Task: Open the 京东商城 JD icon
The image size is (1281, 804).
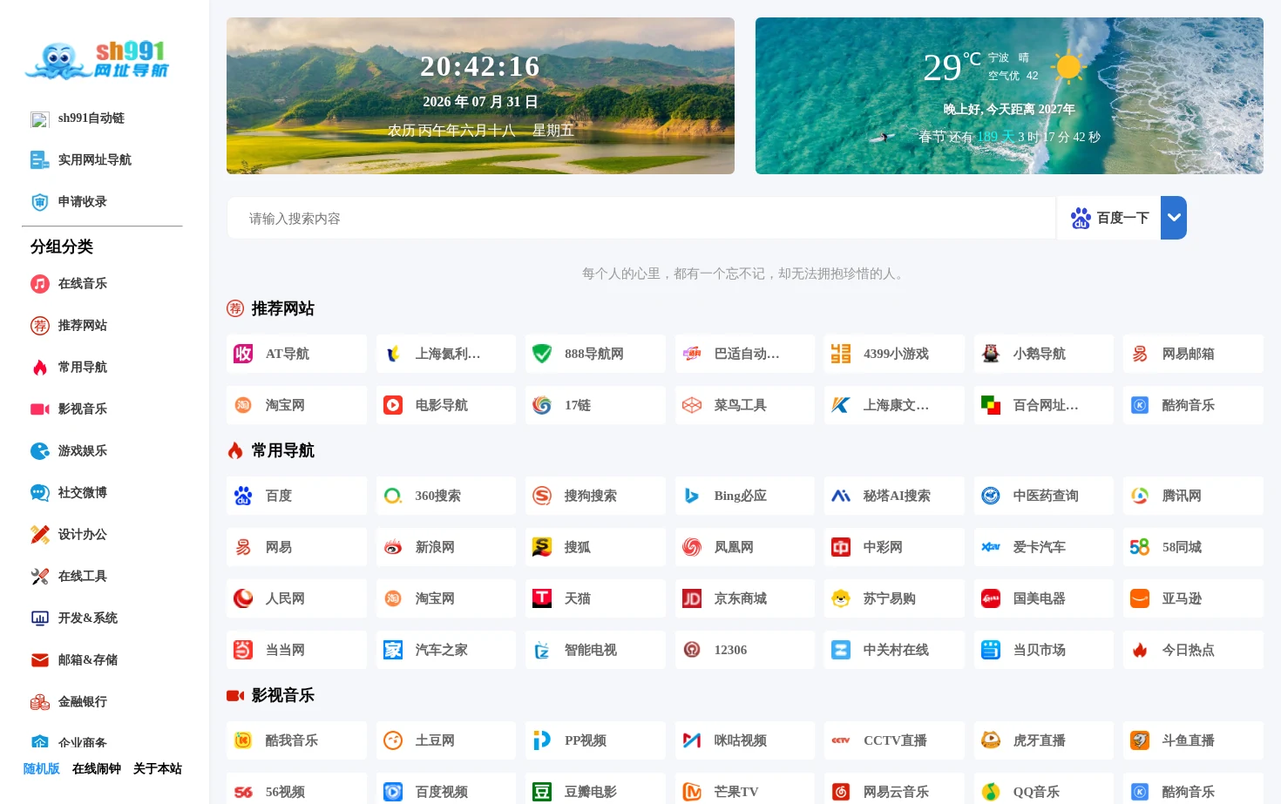Action: tap(692, 598)
